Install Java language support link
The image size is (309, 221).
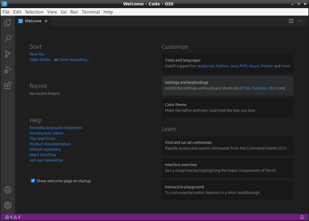(234, 66)
